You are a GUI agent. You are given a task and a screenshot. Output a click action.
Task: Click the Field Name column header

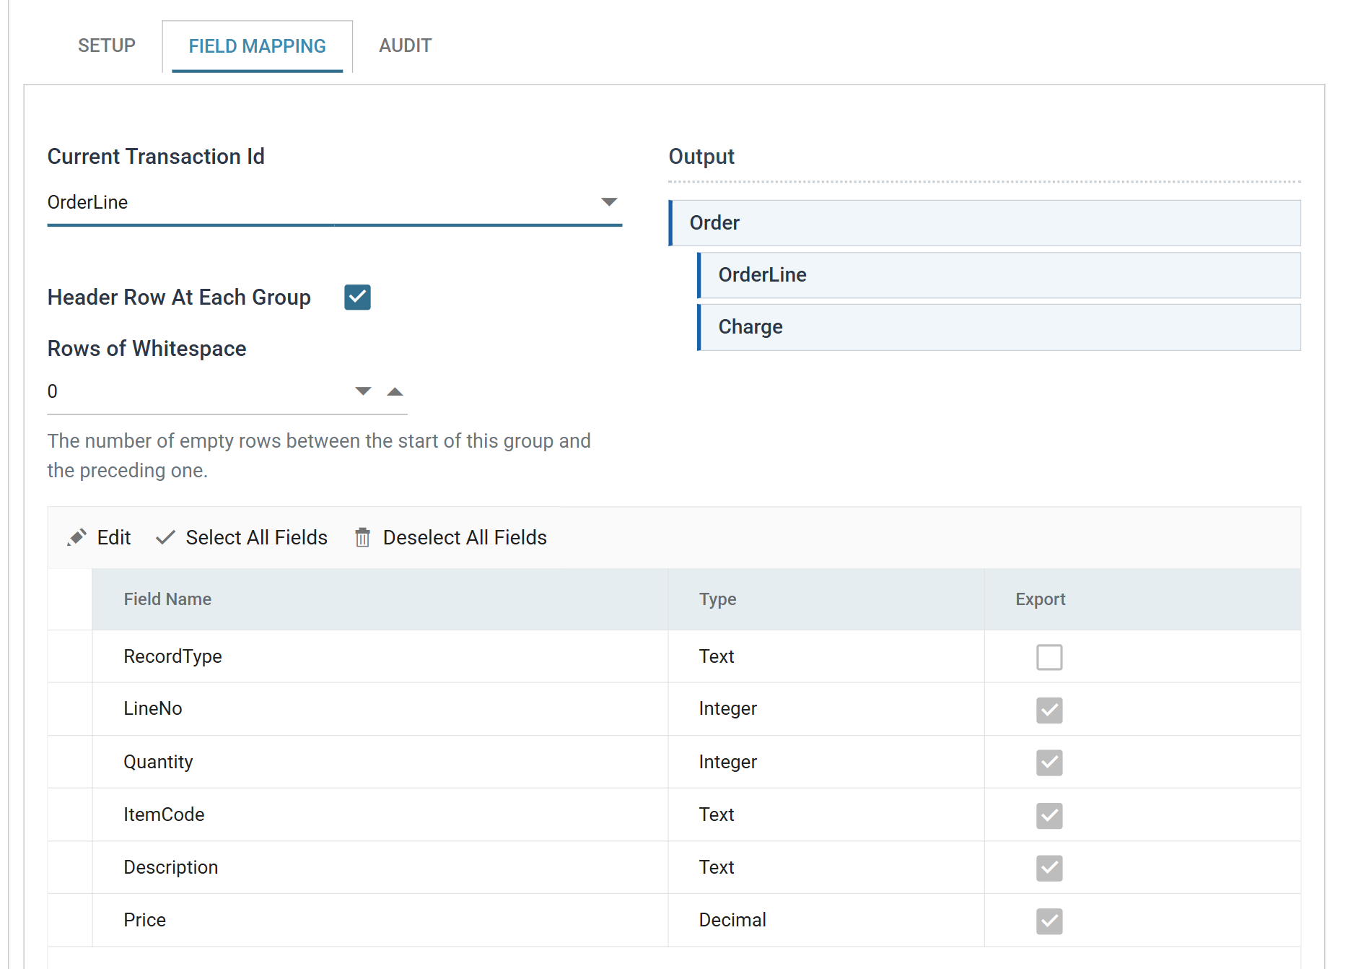[x=380, y=599]
